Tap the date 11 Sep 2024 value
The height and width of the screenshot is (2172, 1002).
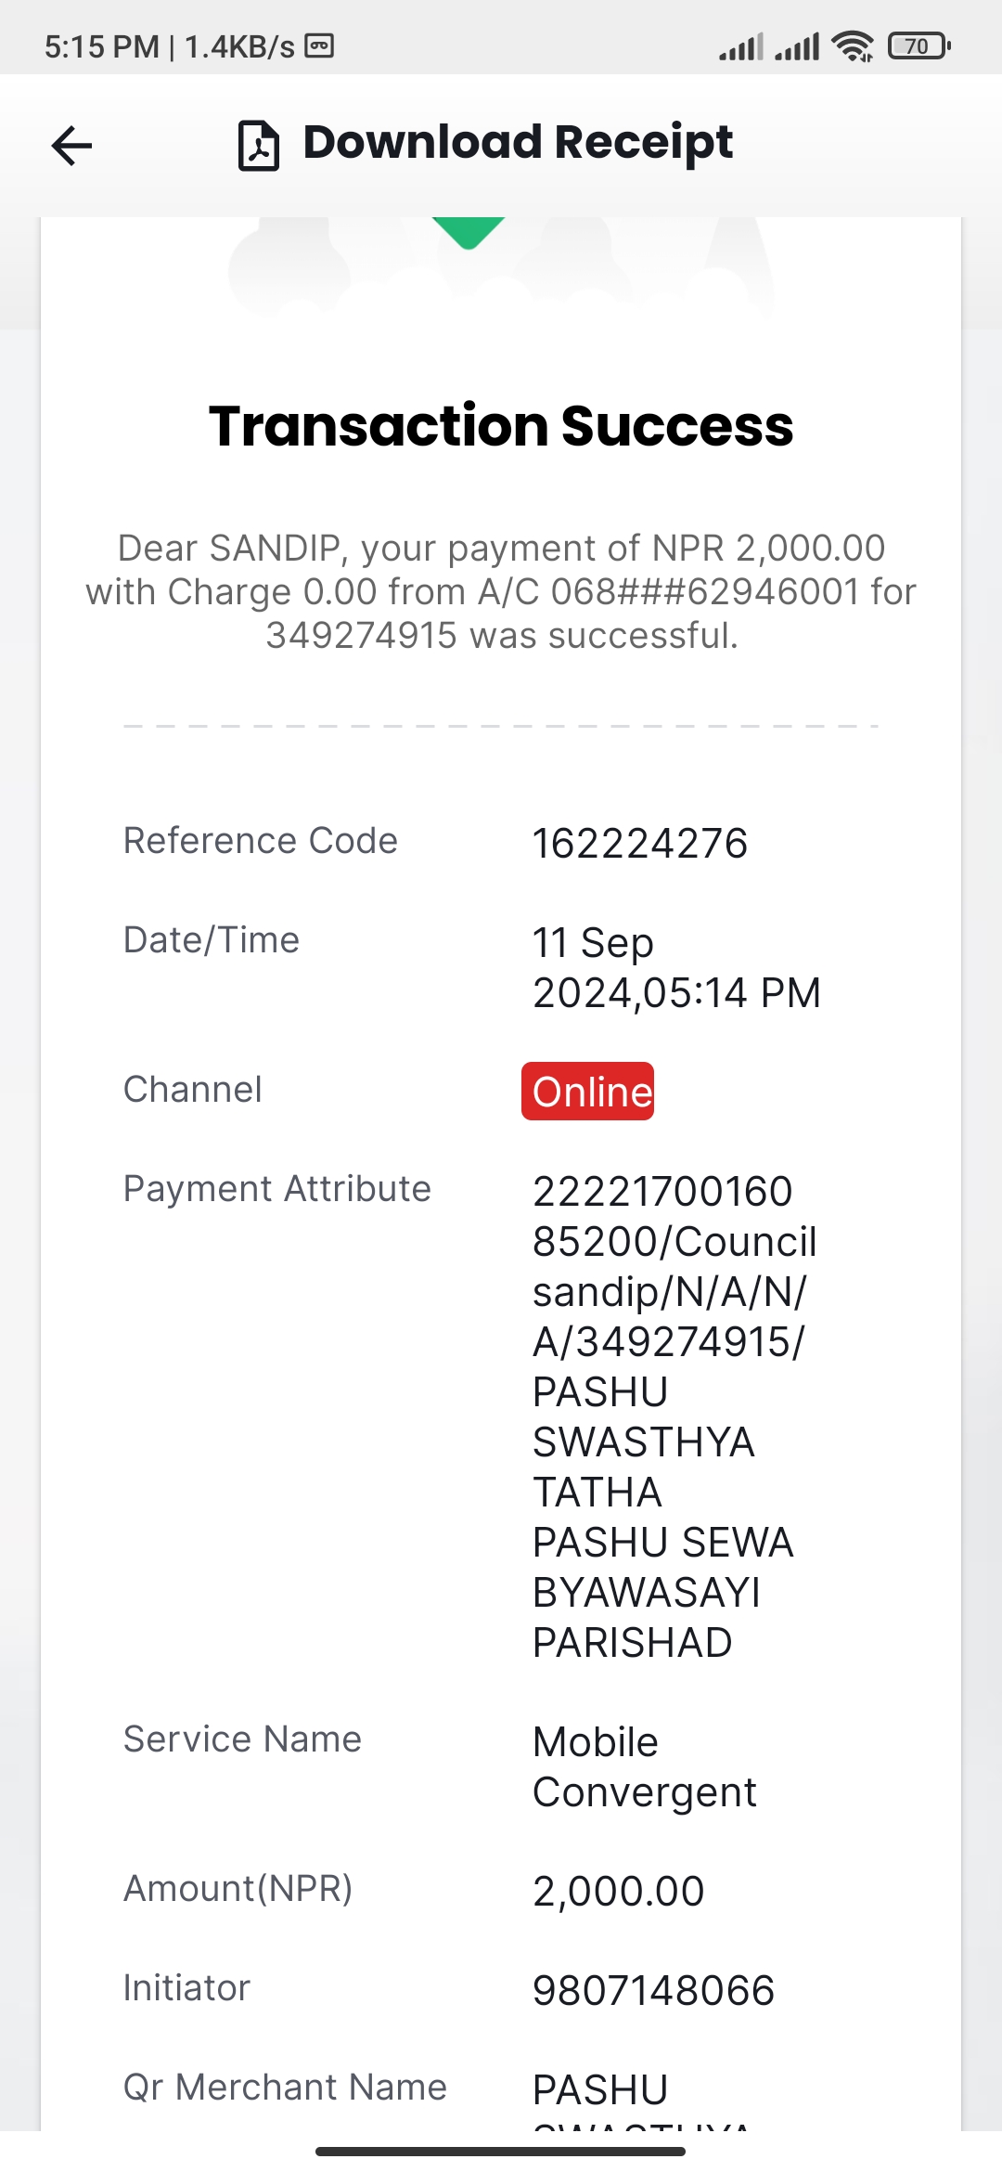pyautogui.click(x=676, y=967)
